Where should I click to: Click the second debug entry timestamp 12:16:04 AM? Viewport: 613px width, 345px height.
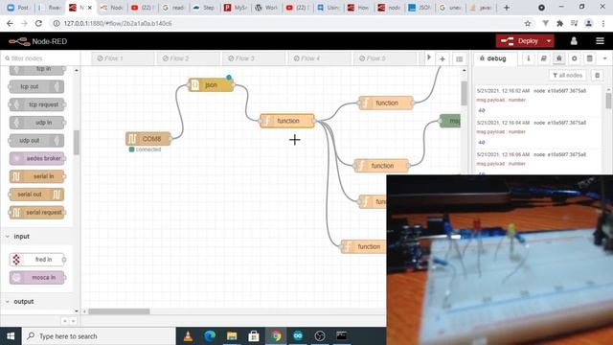(x=503, y=123)
